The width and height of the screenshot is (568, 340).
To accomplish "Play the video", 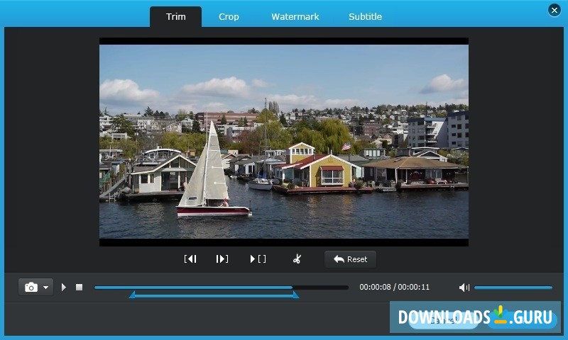I will tap(64, 288).
